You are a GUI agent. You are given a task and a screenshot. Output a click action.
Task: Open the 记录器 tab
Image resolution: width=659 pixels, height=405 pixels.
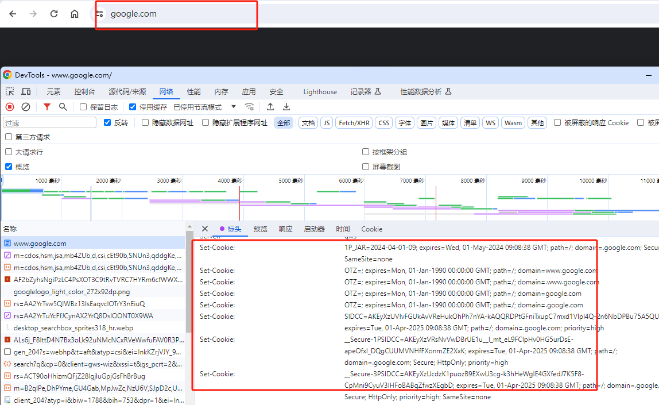366,92
